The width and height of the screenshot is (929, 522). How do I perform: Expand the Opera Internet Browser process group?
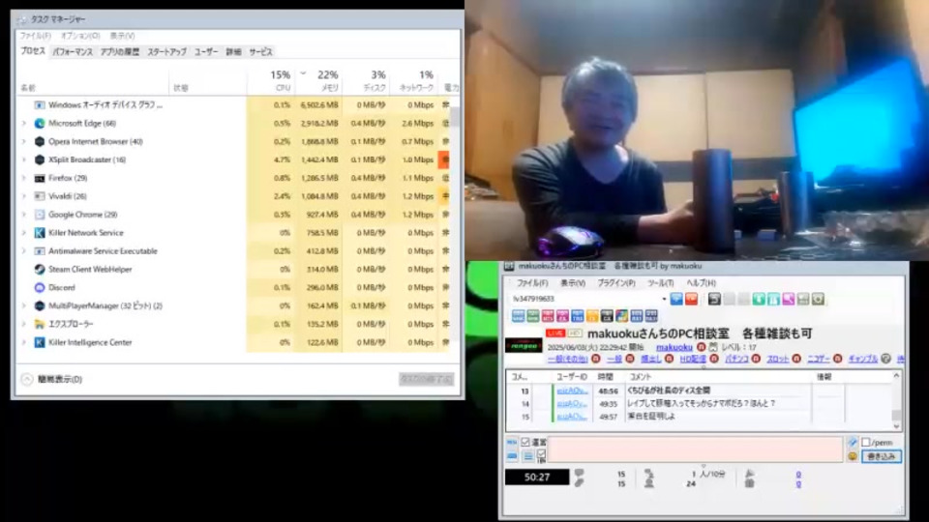coord(24,141)
